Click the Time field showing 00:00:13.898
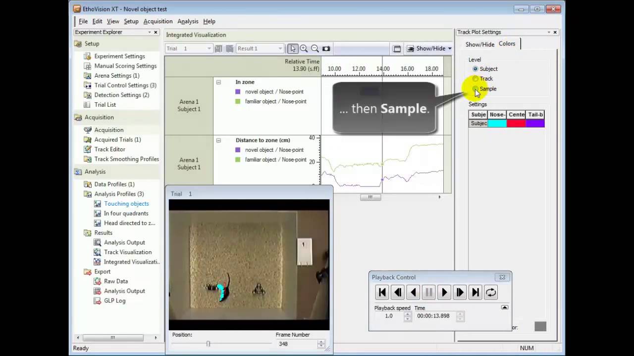The width and height of the screenshot is (634, 356). pyautogui.click(x=435, y=316)
